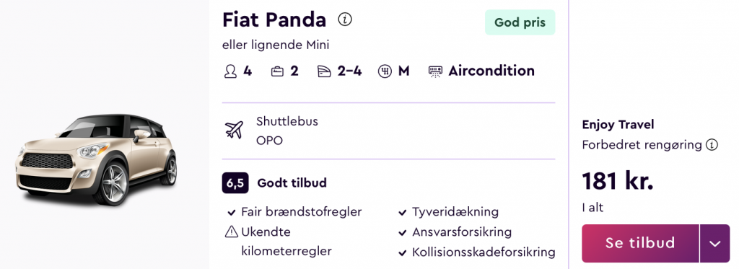Click the God pris badge
Screen dimensions: 739x269
(520, 22)
